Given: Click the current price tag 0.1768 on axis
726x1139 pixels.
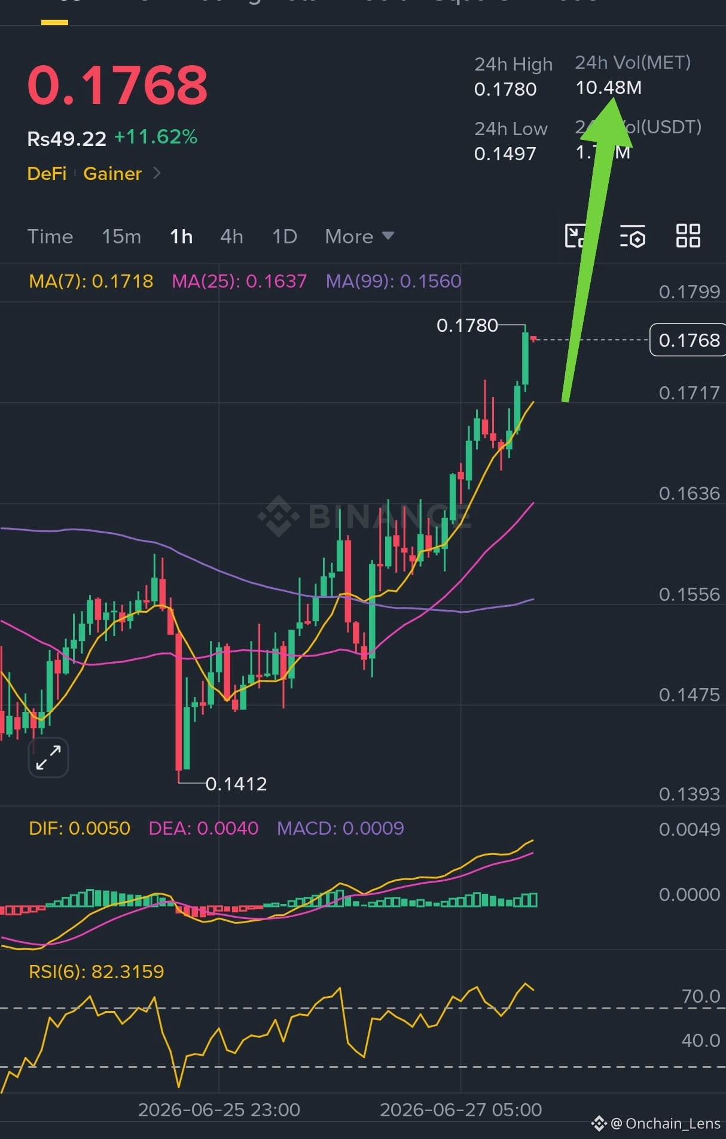Looking at the screenshot, I should tap(688, 340).
